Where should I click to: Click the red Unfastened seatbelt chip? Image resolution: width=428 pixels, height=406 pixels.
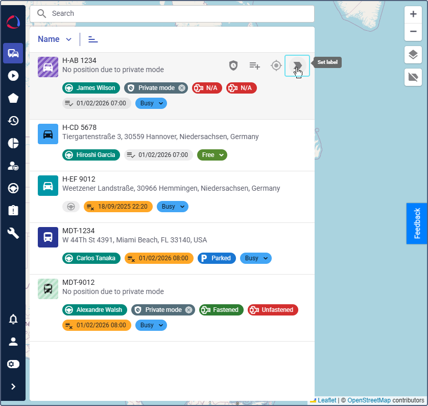click(273, 310)
